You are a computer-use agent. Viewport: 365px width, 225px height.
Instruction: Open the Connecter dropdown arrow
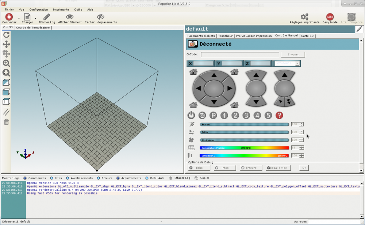pos(19,18)
